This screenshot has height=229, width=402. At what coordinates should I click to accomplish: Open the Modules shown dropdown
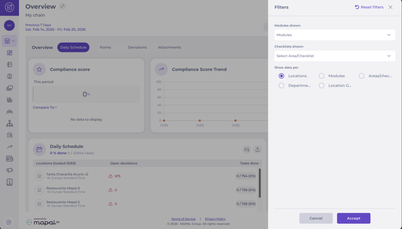(x=334, y=35)
